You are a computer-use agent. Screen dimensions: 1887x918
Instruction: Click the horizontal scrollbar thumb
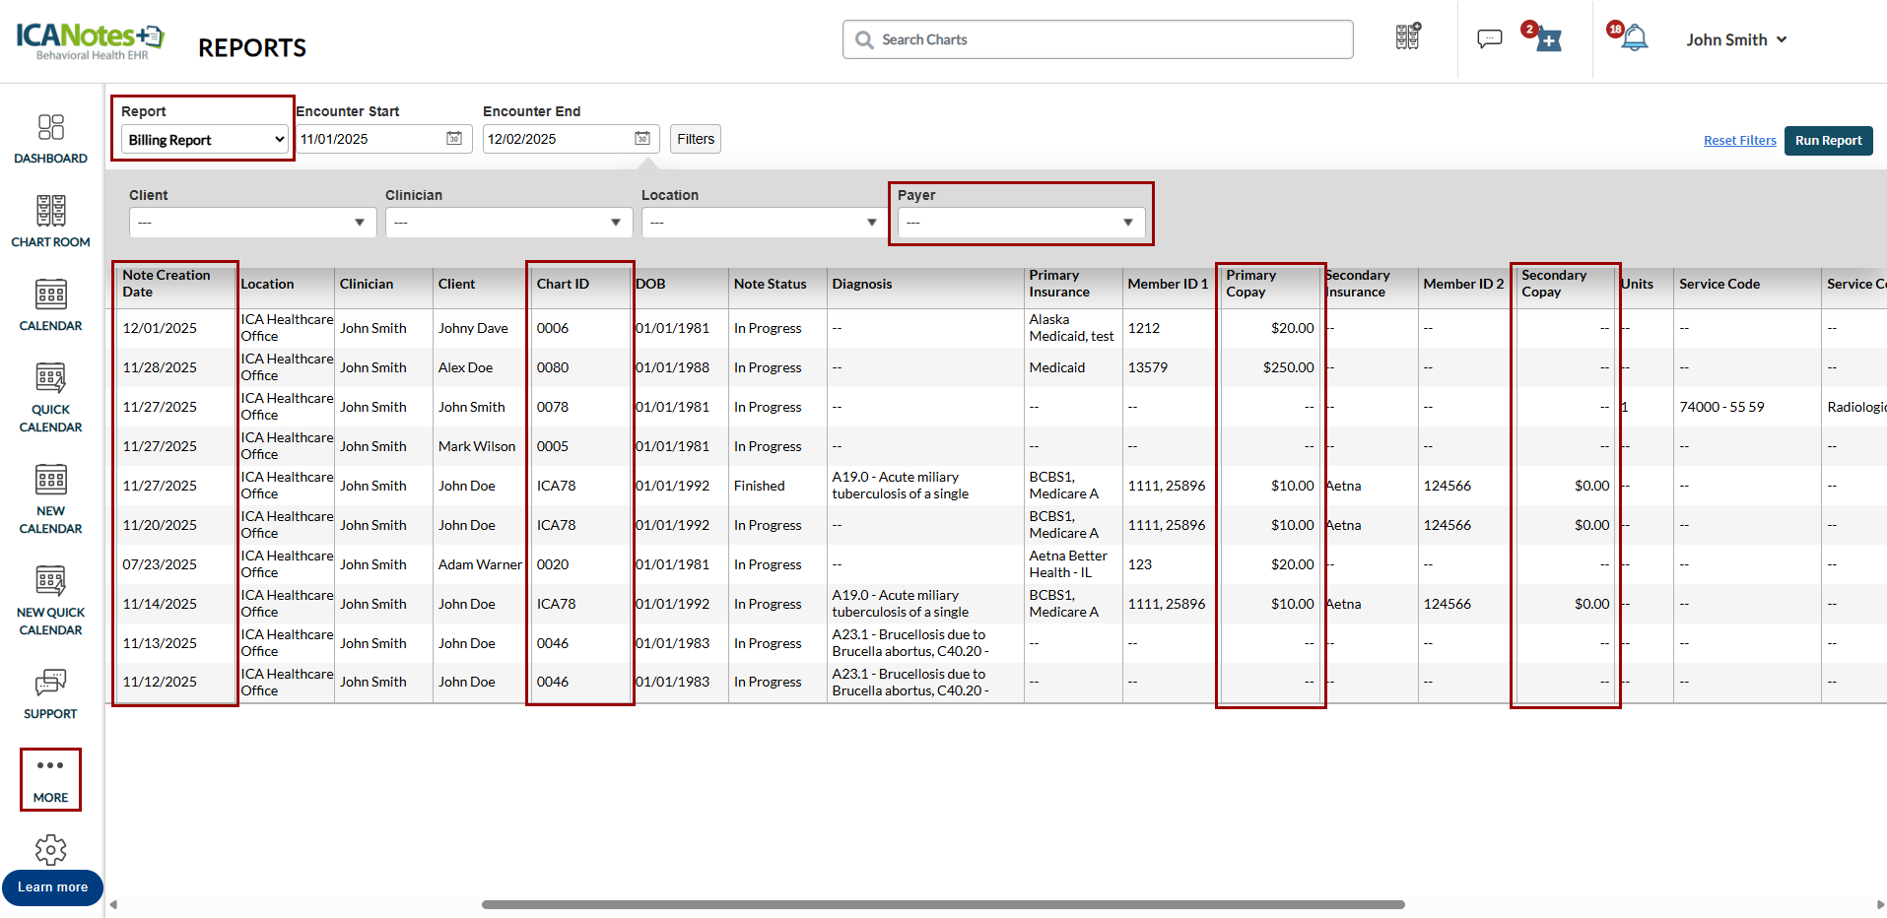click(942, 904)
